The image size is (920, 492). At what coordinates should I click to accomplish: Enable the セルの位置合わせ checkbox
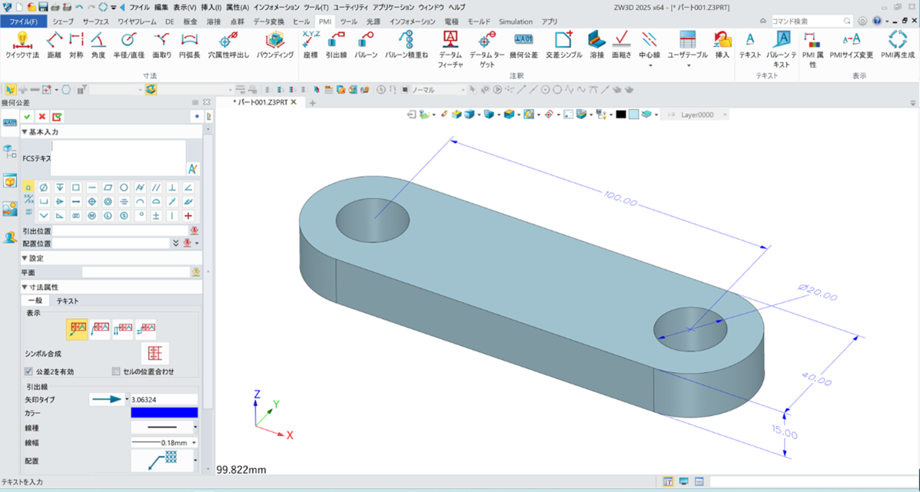tap(116, 371)
